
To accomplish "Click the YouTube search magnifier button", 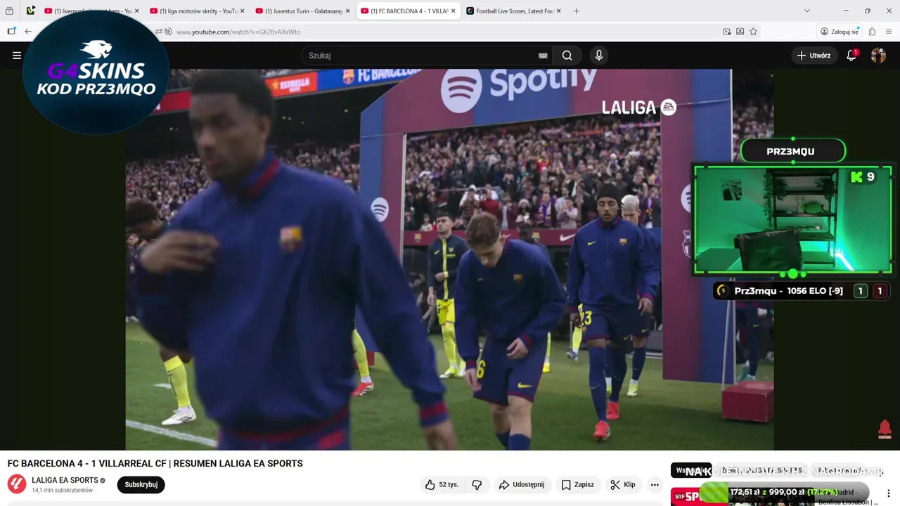I will [x=567, y=56].
